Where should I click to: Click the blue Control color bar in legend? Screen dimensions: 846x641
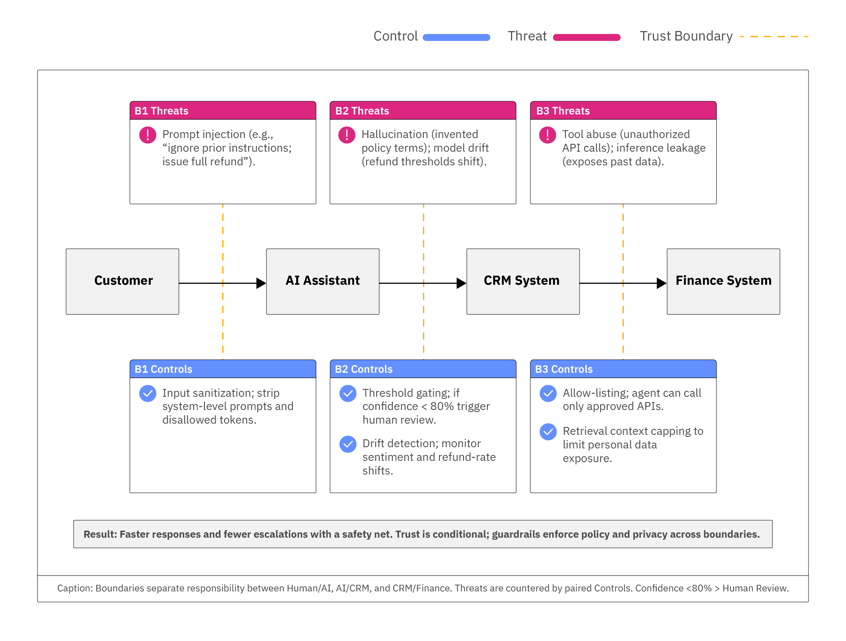coord(456,37)
